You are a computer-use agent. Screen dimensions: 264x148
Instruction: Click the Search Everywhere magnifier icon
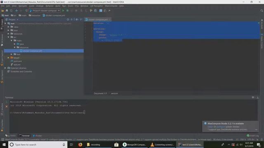(x=262, y=11)
